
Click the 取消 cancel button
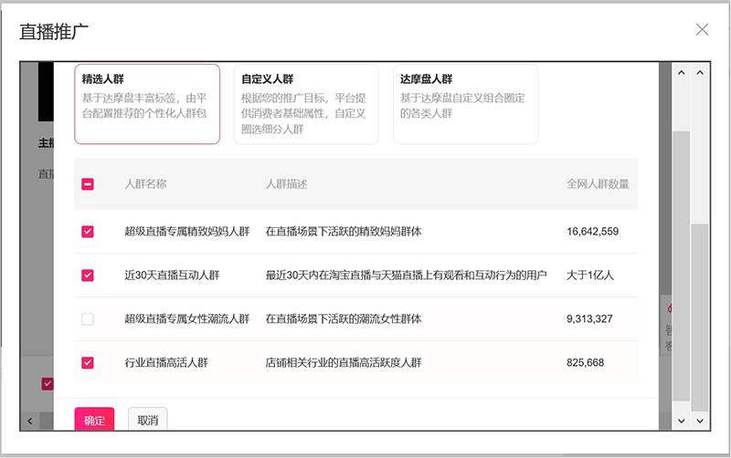[148, 420]
